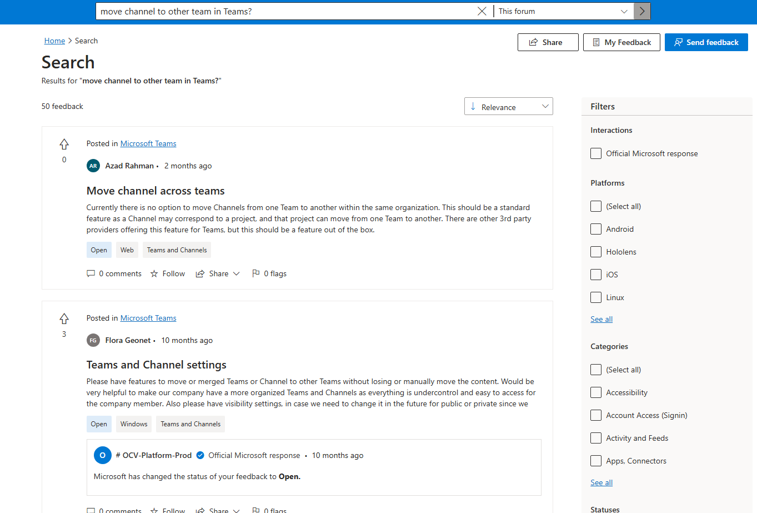This screenshot has width=757, height=513.
Task: Open Microsoft Teams link in first post
Action: (148, 143)
